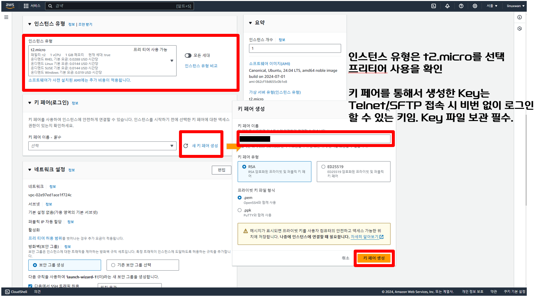This screenshot has width=534, height=296.
Task: Open the learn more link in warning
Action: 367,237
